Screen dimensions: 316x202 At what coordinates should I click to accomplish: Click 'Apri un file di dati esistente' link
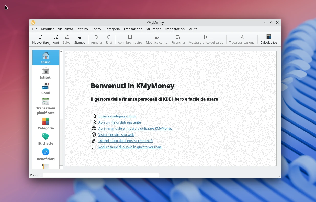click(x=119, y=122)
